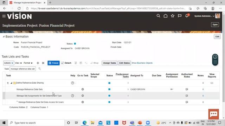Open view reports glasses icon
Viewport: 225px width, 126px height.
click(212, 83)
